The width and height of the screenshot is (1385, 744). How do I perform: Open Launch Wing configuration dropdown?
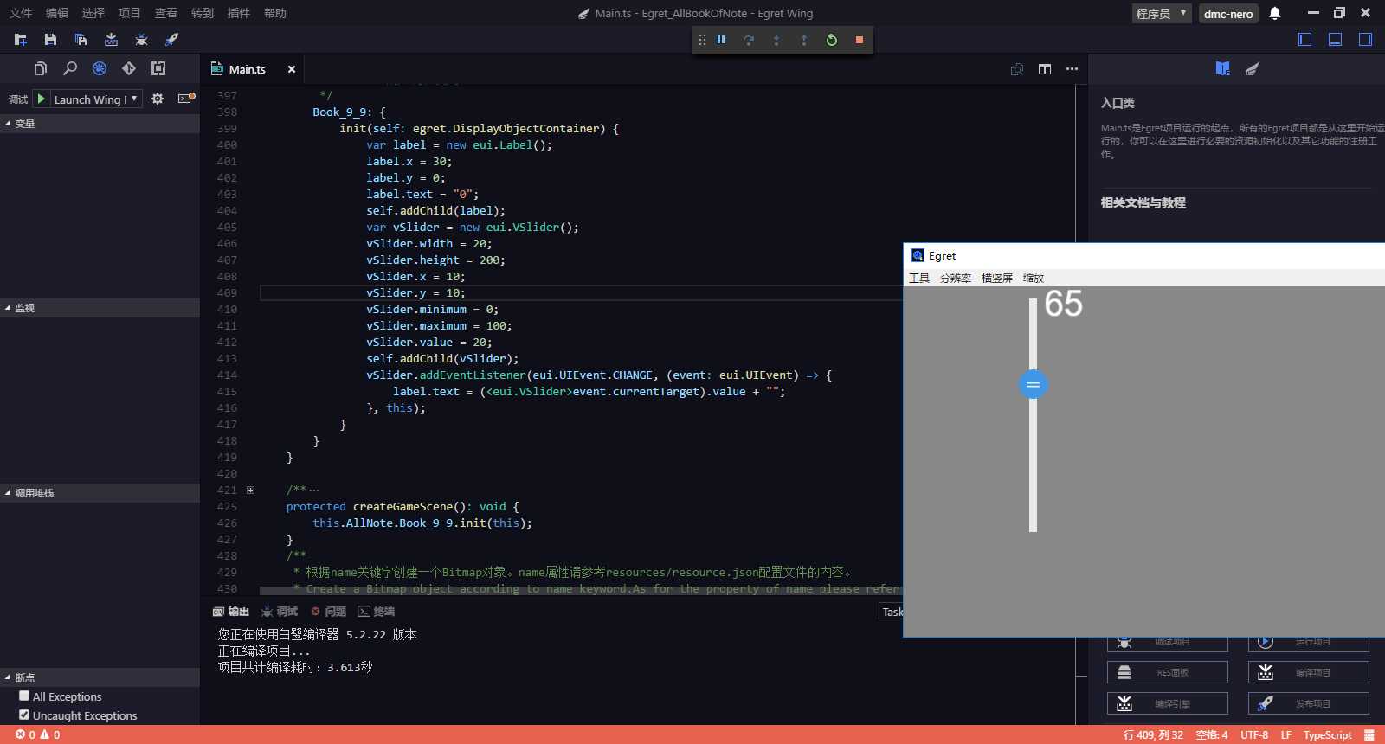tap(95, 99)
